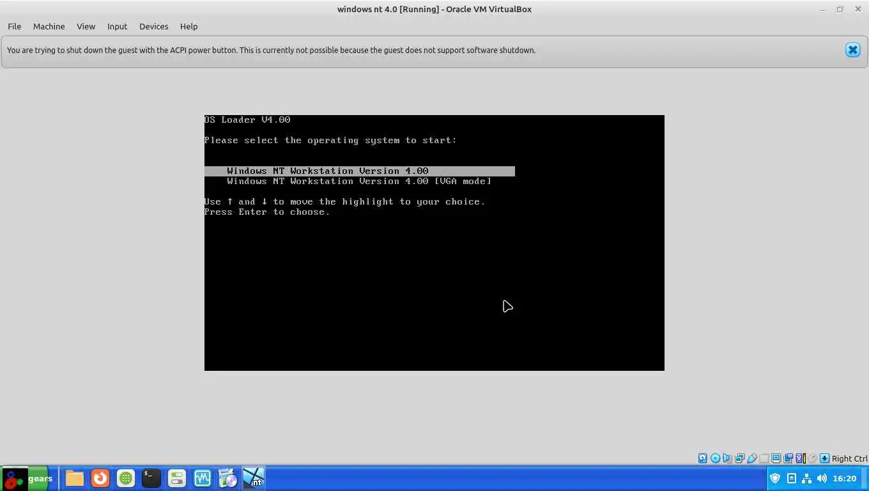Click the OS Loader V4.00 heading
This screenshot has width=869, height=491.
click(x=247, y=120)
